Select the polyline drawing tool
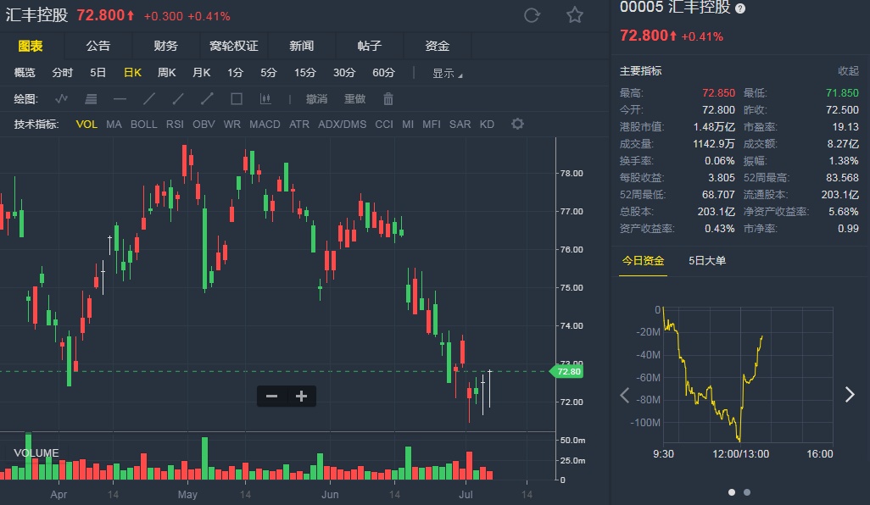 [62, 99]
